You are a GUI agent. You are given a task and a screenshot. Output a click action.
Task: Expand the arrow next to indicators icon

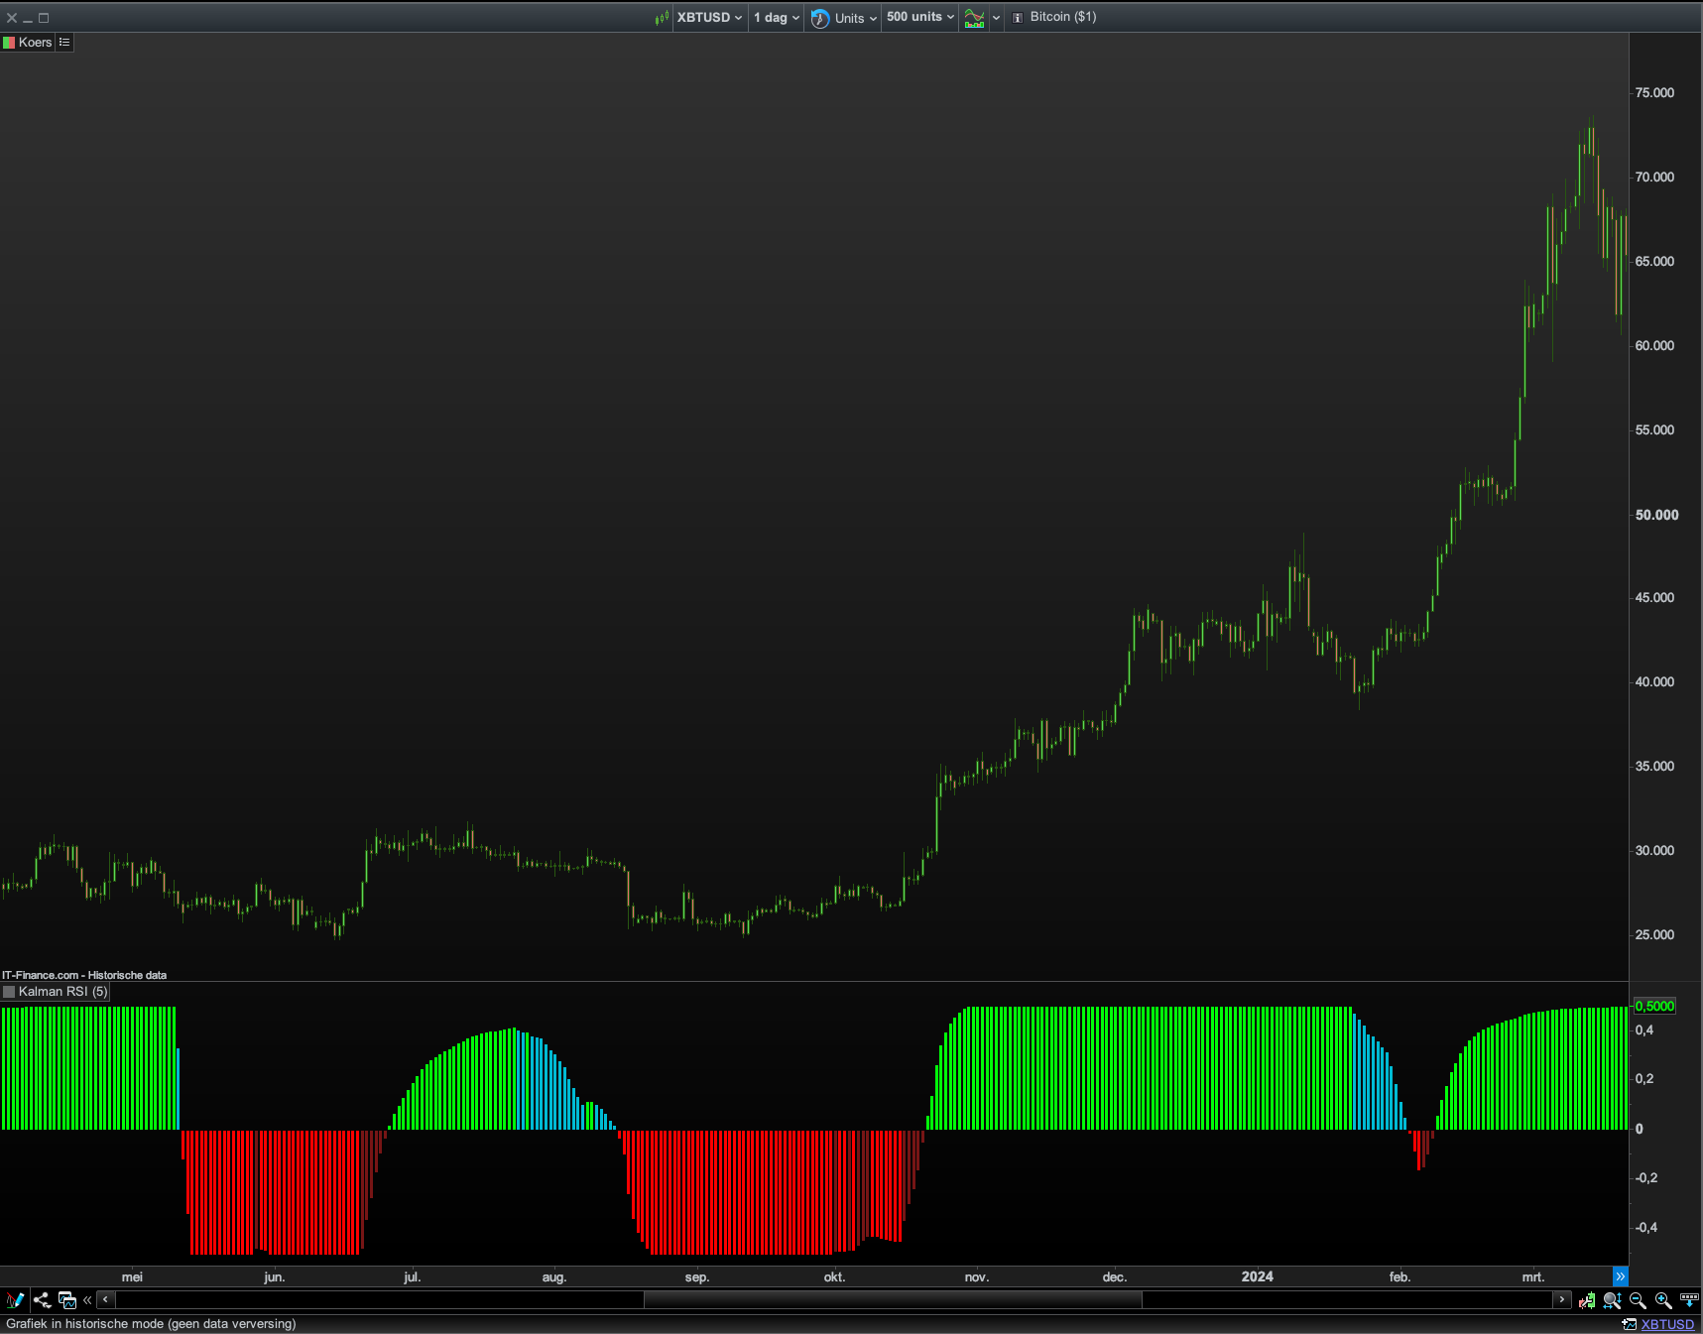pos(996,18)
